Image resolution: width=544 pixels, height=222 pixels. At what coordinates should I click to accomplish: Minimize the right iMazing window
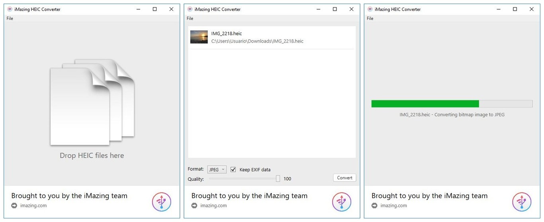click(x=498, y=9)
